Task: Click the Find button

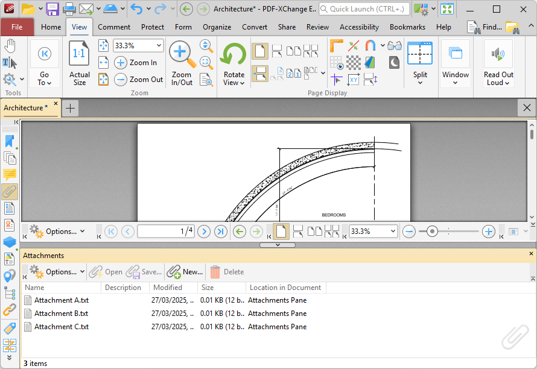Action: (485, 27)
